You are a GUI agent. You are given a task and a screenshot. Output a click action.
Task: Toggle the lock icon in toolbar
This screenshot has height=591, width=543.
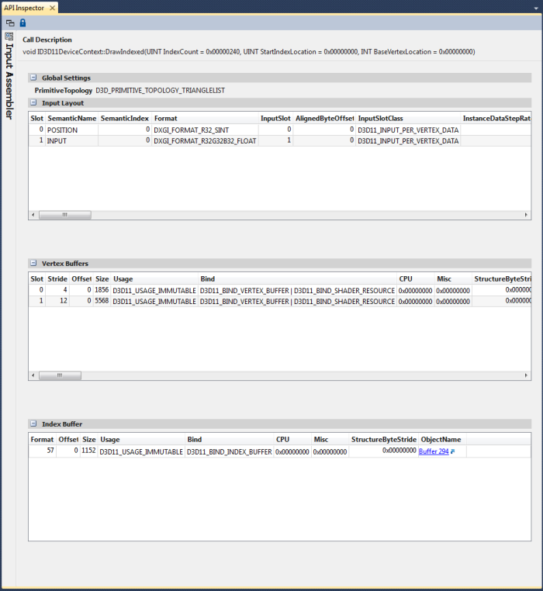coord(22,23)
